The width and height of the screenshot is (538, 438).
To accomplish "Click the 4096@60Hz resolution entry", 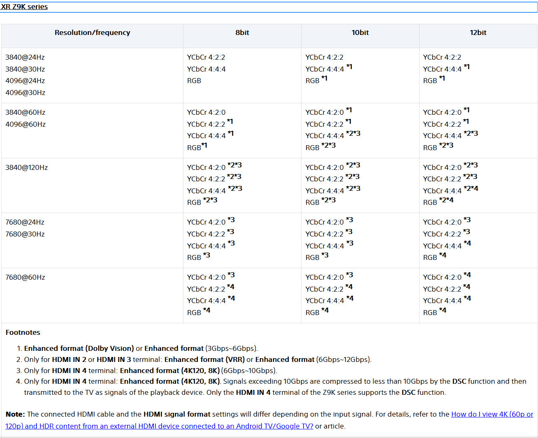I will tap(26, 124).
